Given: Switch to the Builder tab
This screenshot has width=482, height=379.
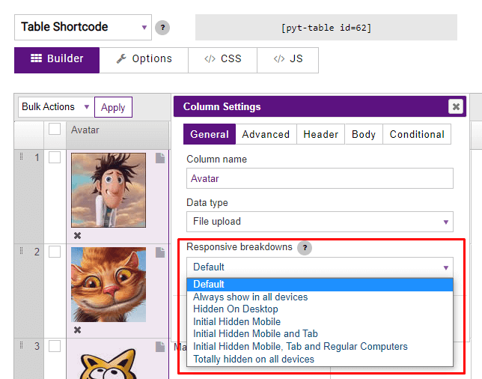Looking at the screenshot, I should pos(57,60).
